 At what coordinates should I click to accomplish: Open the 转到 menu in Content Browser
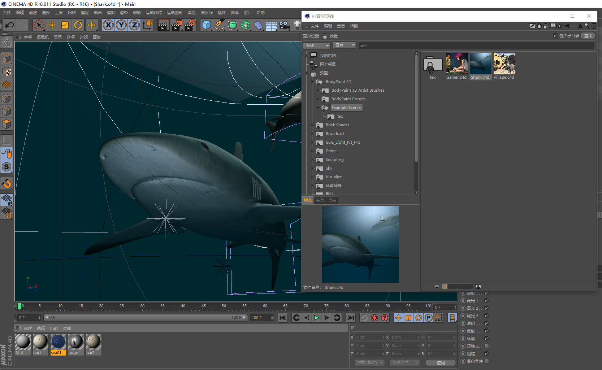354,26
